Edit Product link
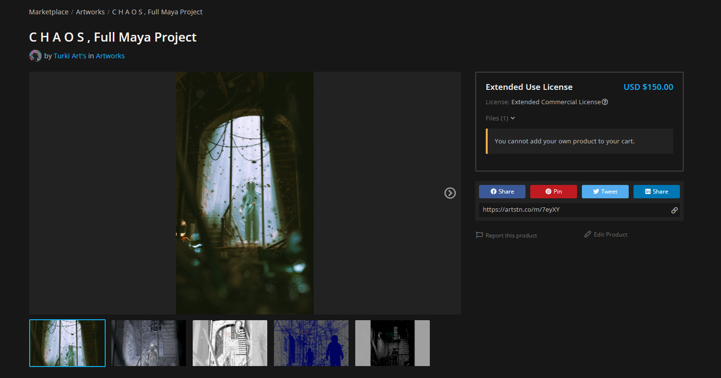Screen dimensions: 721x378 [x=606, y=235]
